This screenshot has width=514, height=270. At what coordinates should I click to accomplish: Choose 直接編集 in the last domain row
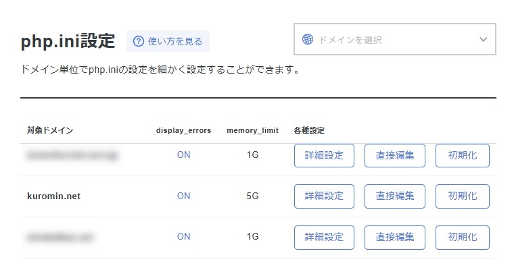click(395, 237)
